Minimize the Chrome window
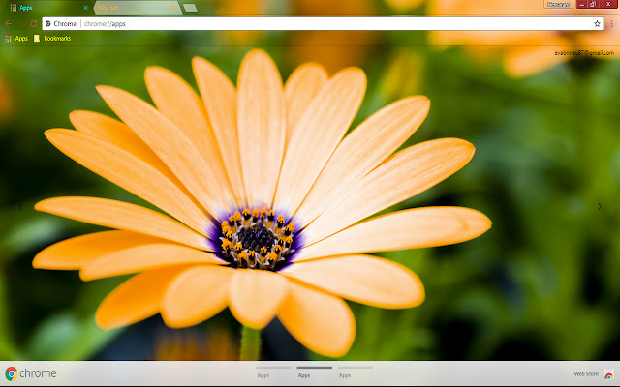The height and width of the screenshot is (387, 620). [x=581, y=5]
